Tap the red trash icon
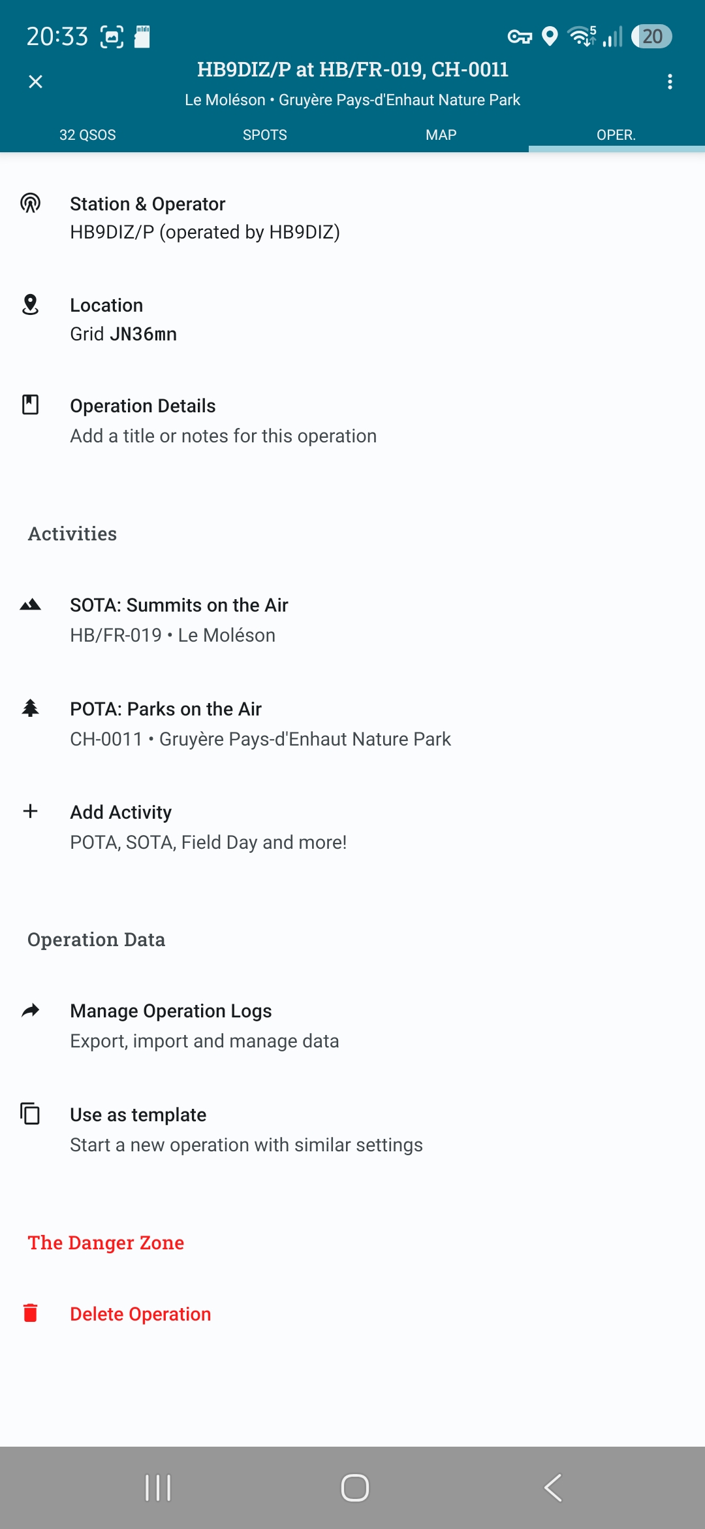 click(x=30, y=1313)
